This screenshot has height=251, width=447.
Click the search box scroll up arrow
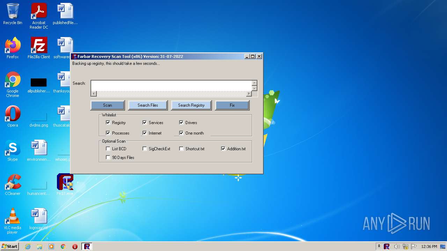tap(255, 83)
